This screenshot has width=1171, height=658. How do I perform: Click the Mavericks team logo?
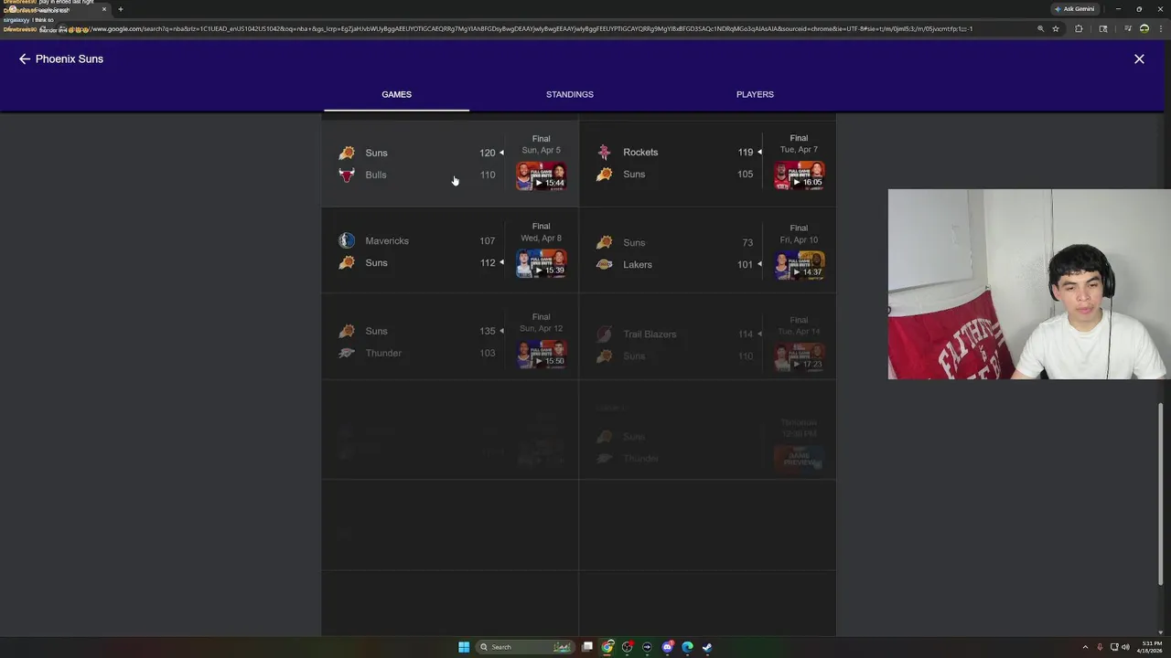pos(347,240)
